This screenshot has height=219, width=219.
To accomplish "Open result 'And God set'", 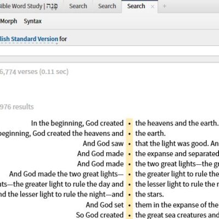I will coord(105,205).
